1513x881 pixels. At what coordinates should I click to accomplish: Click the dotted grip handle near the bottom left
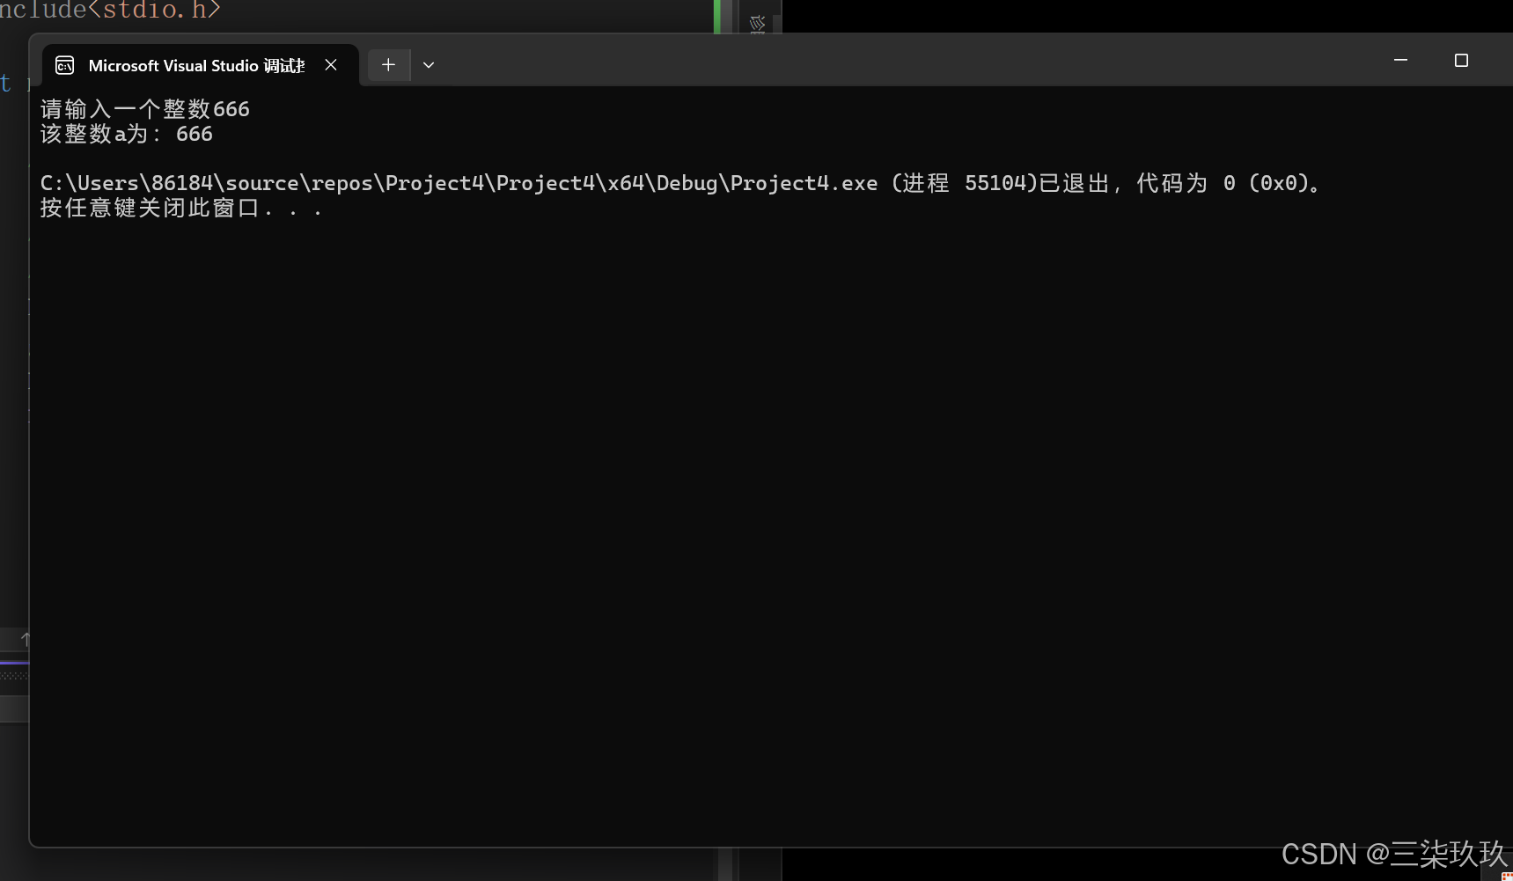coord(13,675)
